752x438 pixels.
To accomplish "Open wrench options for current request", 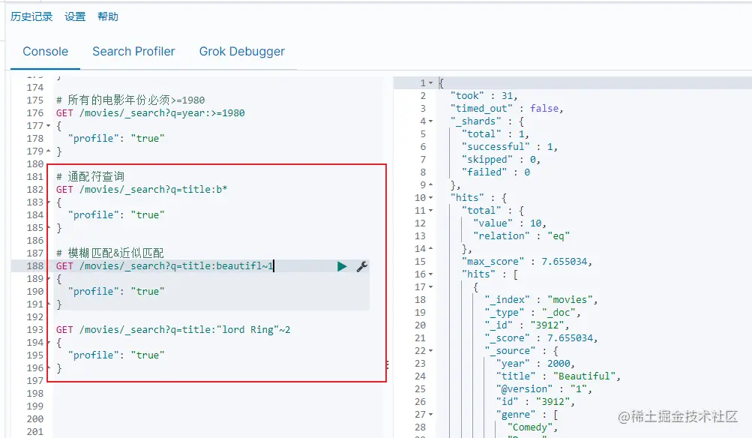I will [x=362, y=266].
